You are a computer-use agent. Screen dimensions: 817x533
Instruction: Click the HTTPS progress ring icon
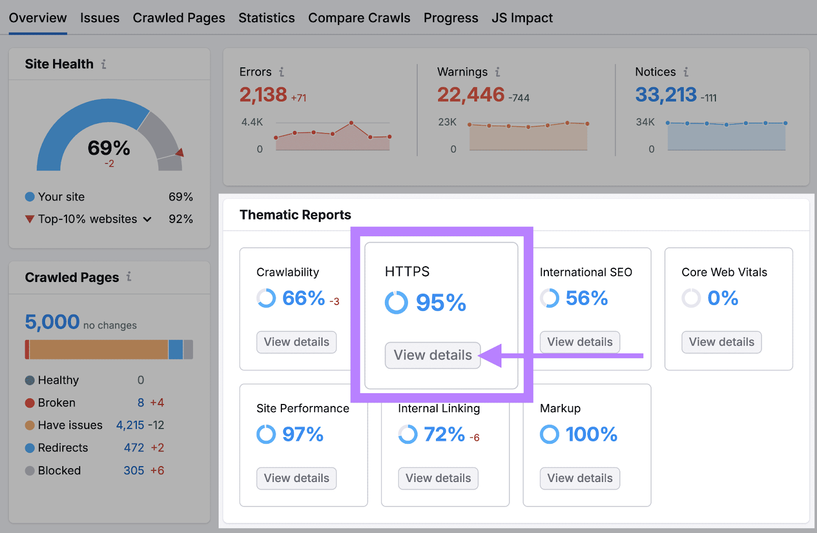click(x=396, y=302)
